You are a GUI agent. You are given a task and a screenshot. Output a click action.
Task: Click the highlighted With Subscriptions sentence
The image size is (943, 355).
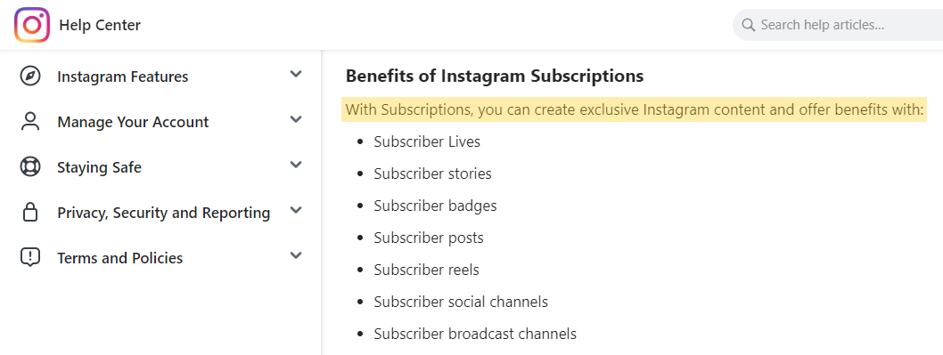(634, 110)
